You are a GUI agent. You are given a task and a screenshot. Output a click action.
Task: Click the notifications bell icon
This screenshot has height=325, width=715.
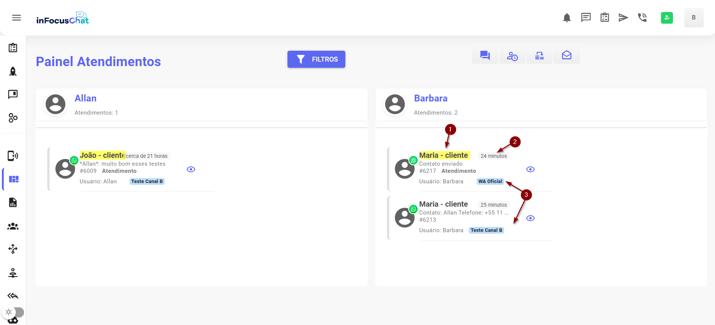click(567, 18)
